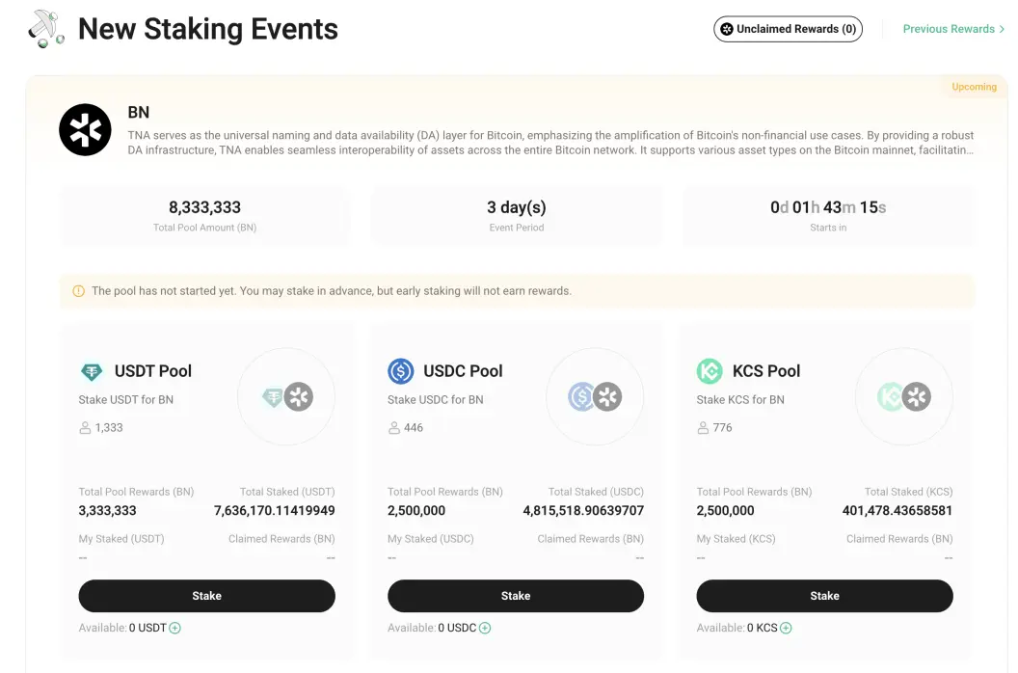Click the Total Pool Amount (BN) label
The width and height of the screenshot is (1018, 673).
coord(205,228)
